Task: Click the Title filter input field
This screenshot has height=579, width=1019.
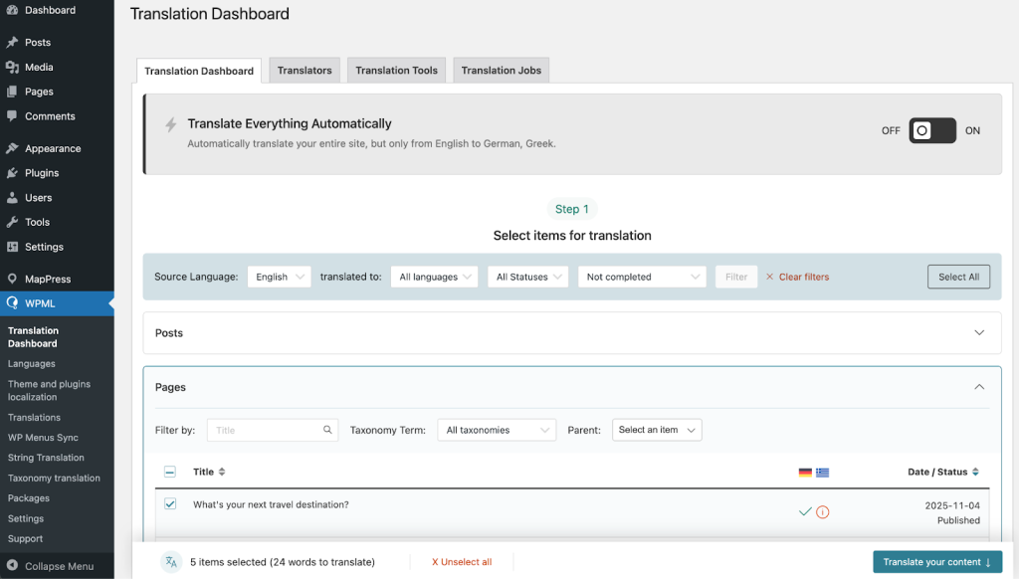Action: [x=273, y=430]
